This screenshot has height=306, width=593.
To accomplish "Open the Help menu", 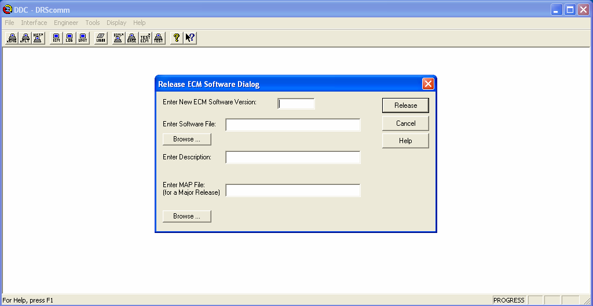I will [x=139, y=23].
